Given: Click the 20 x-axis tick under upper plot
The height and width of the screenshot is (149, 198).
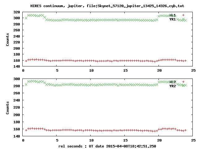Looking at the screenshot, I should pos(159,70).
